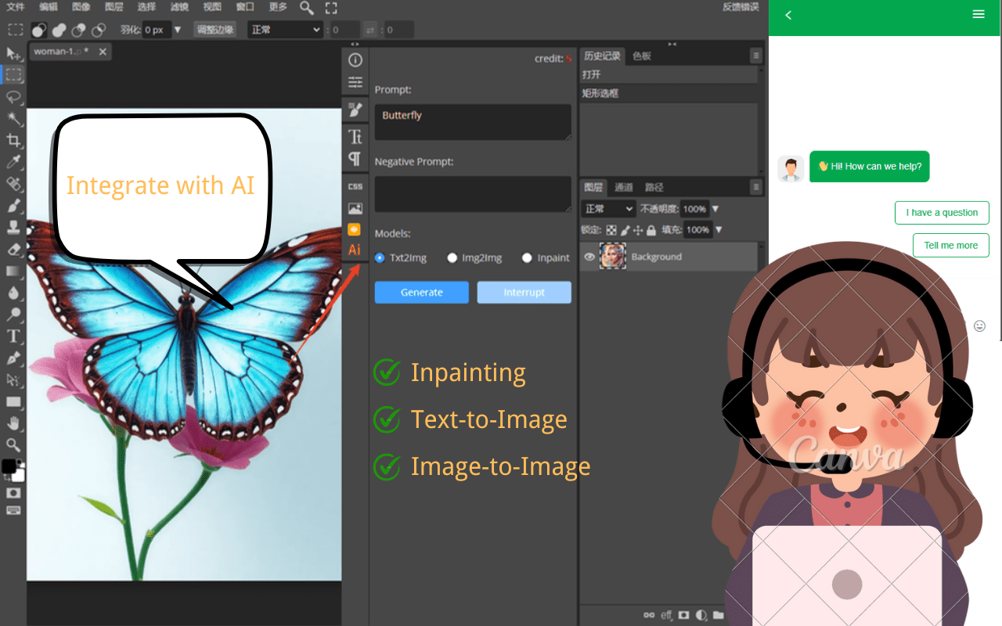Select the Spot Healing tool
Screen dimensions: 1002x626
(x=13, y=185)
